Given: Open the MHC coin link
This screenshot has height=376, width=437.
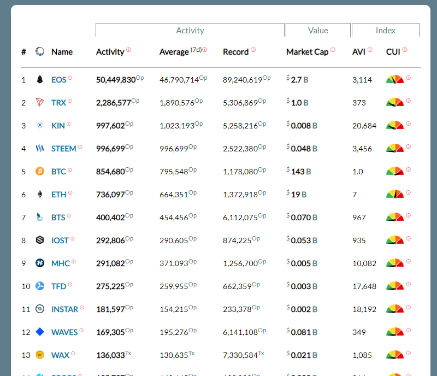Looking at the screenshot, I should point(61,263).
